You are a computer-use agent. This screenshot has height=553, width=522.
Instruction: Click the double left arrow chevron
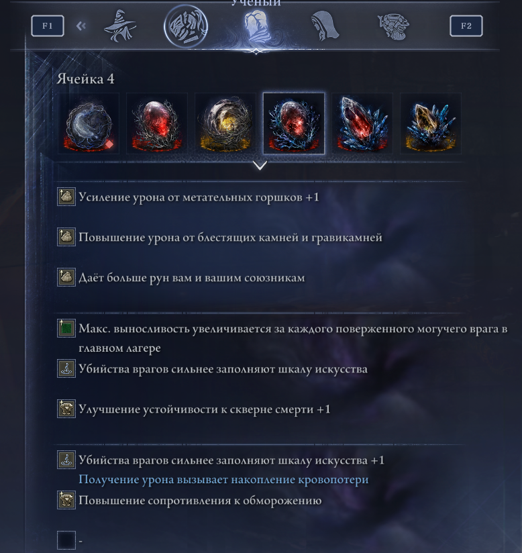click(x=81, y=26)
